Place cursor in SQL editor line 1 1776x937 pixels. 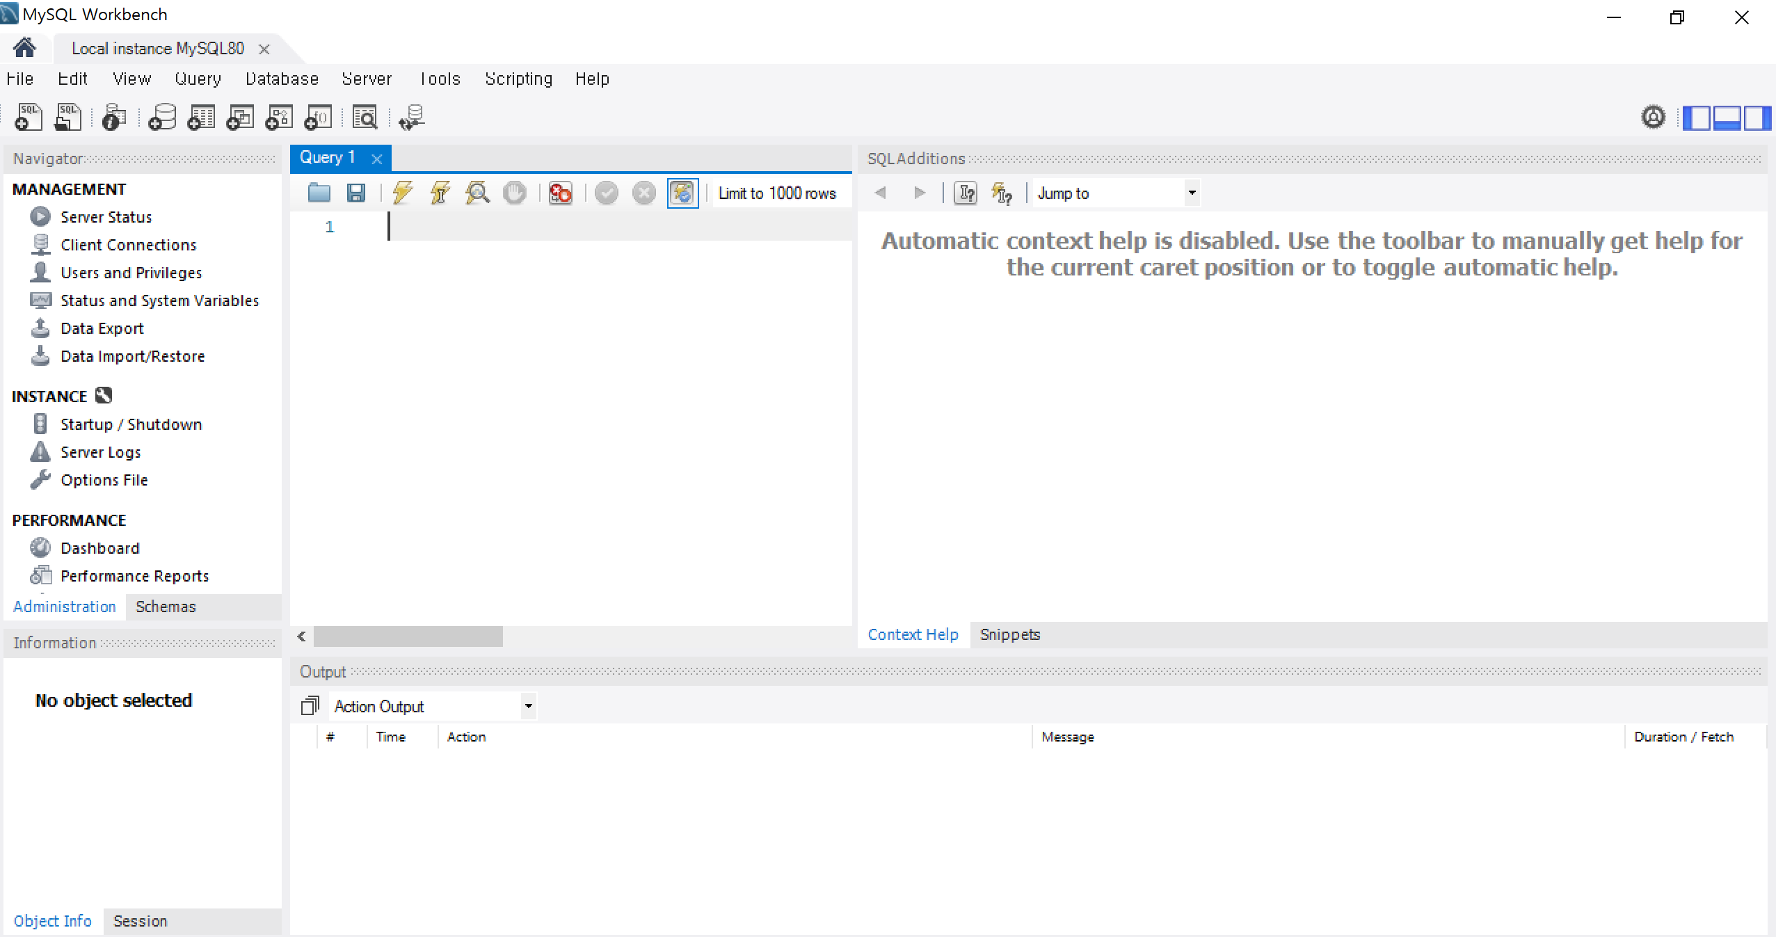(x=619, y=227)
